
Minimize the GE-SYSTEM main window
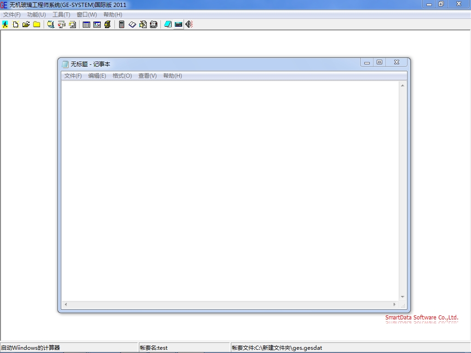pos(429,4)
